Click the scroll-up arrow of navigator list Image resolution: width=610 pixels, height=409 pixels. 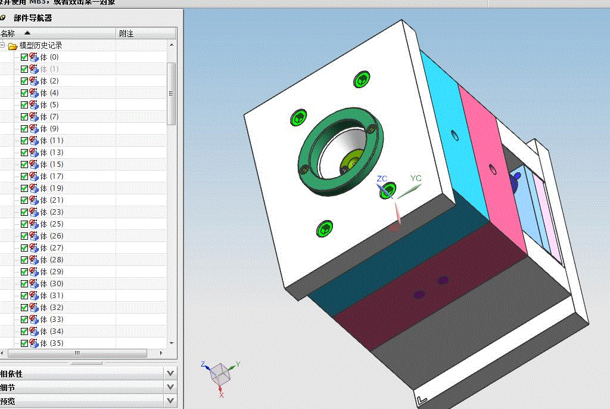(x=172, y=45)
